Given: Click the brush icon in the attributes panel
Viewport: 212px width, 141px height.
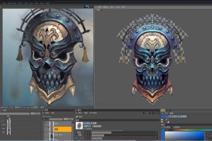Looking at the screenshot, I should (x=77, y=116).
